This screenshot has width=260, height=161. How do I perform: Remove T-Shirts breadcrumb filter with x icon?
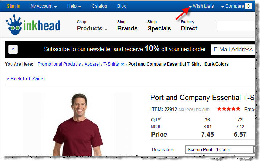coord(122,65)
